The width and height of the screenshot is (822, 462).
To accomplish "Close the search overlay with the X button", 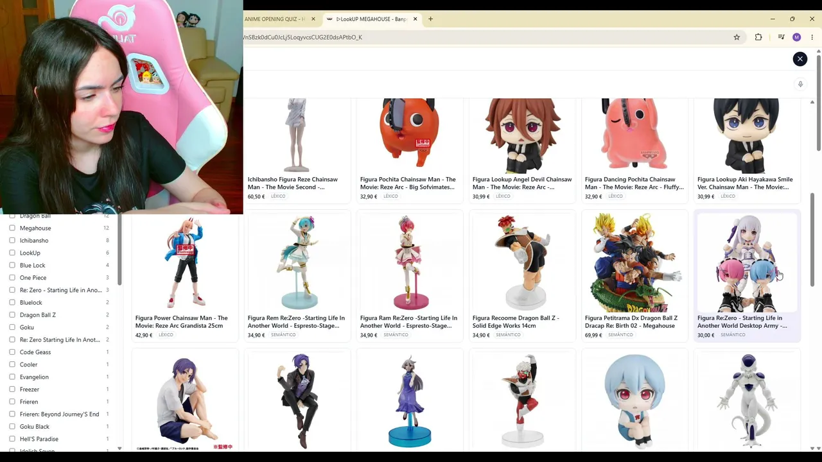I will click(800, 59).
